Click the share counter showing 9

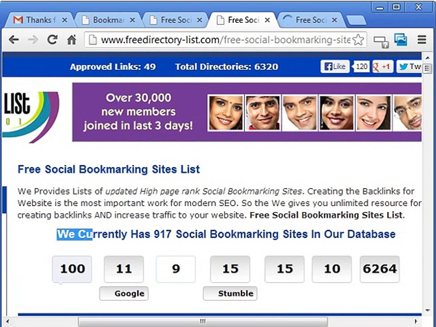(176, 269)
